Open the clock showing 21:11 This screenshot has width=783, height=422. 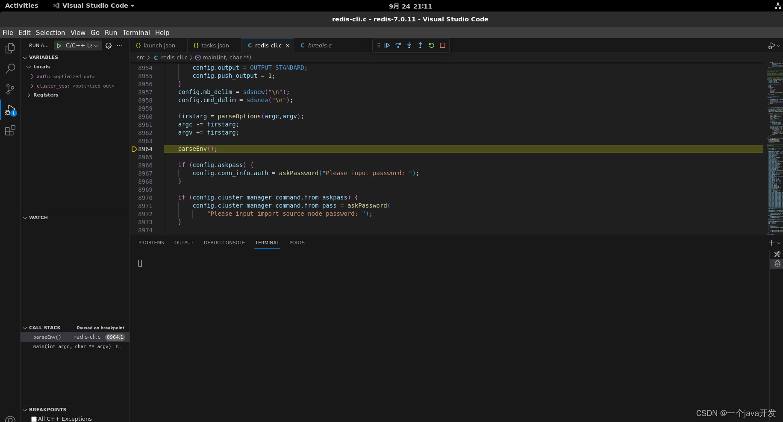410,6
